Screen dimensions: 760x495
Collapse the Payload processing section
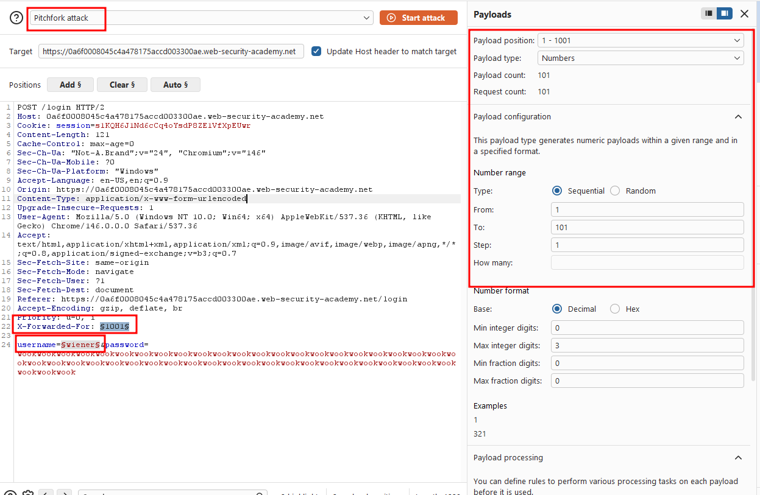tap(738, 458)
